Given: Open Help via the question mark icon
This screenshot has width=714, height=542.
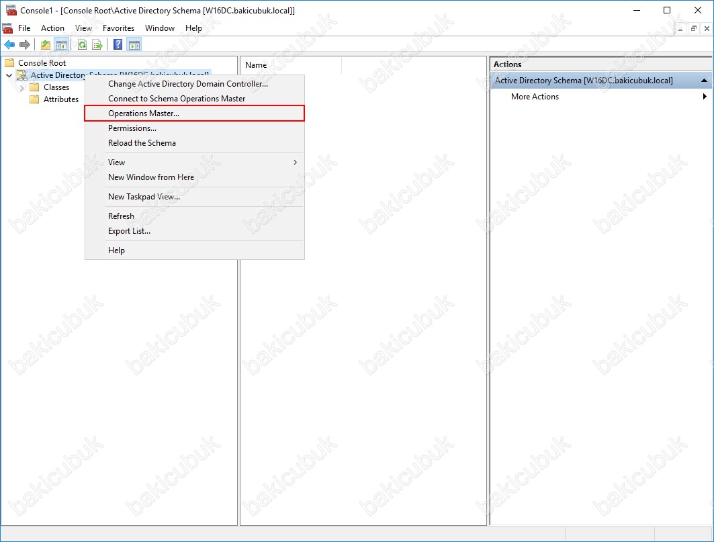Looking at the screenshot, I should coord(118,44).
